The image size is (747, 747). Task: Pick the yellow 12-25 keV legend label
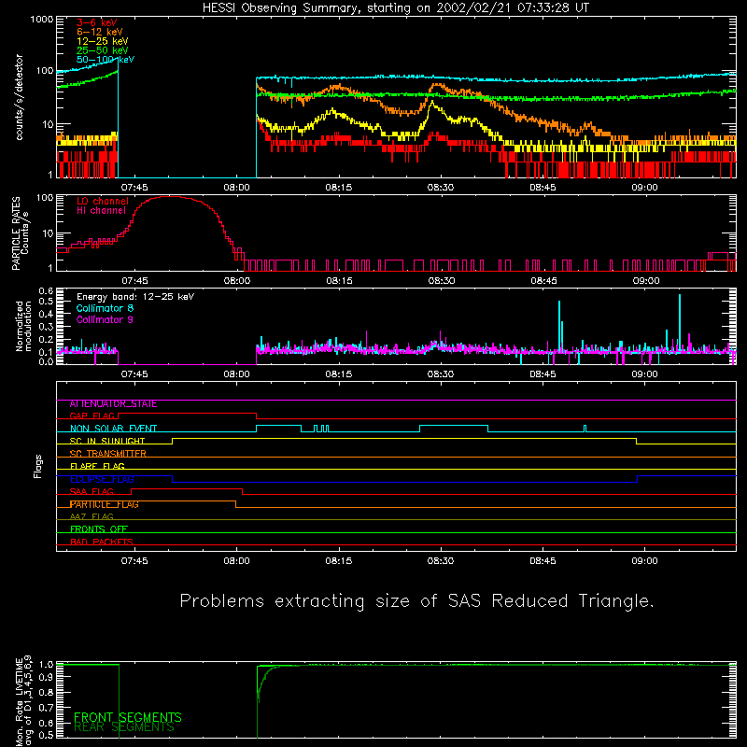(x=103, y=41)
